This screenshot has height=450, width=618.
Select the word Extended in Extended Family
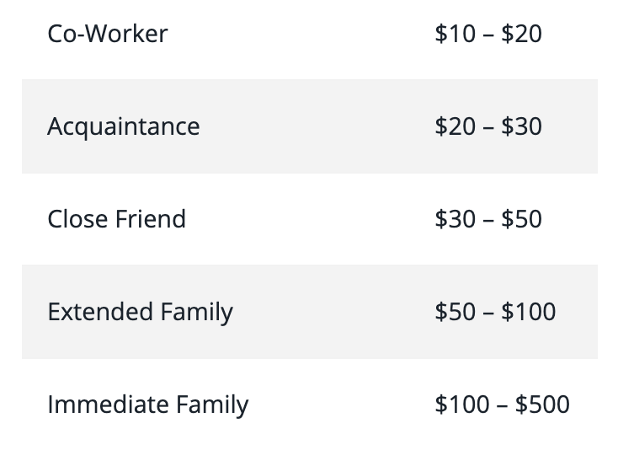click(x=100, y=312)
